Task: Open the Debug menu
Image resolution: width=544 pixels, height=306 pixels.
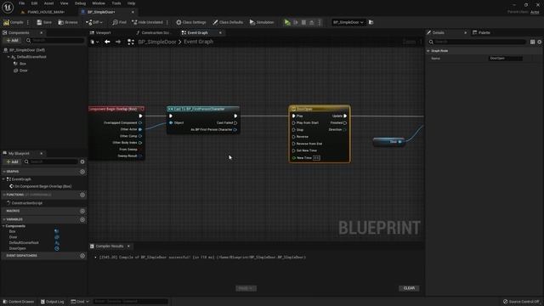Action: (x=80, y=3)
